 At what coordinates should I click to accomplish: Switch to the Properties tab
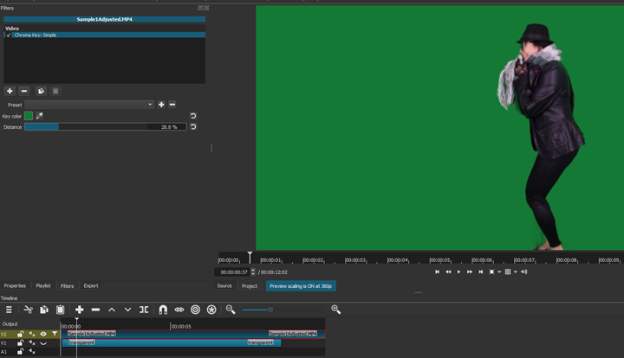[15, 285]
